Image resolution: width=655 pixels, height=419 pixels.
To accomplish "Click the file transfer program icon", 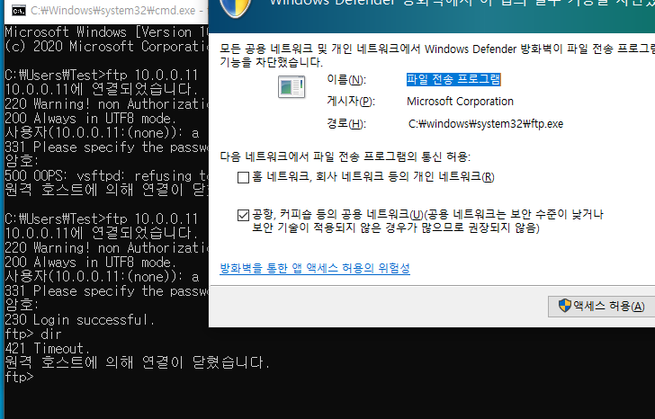I will pos(292,87).
